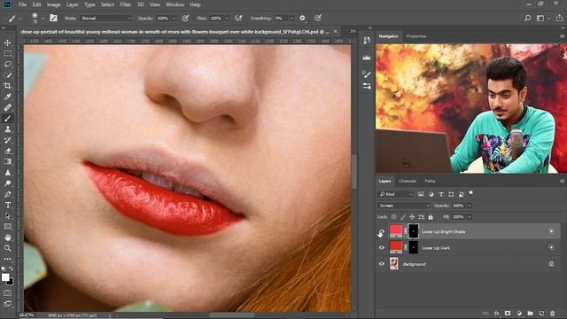Select the Hand tool
Viewport: 567px width, 319px height.
coord(8,237)
